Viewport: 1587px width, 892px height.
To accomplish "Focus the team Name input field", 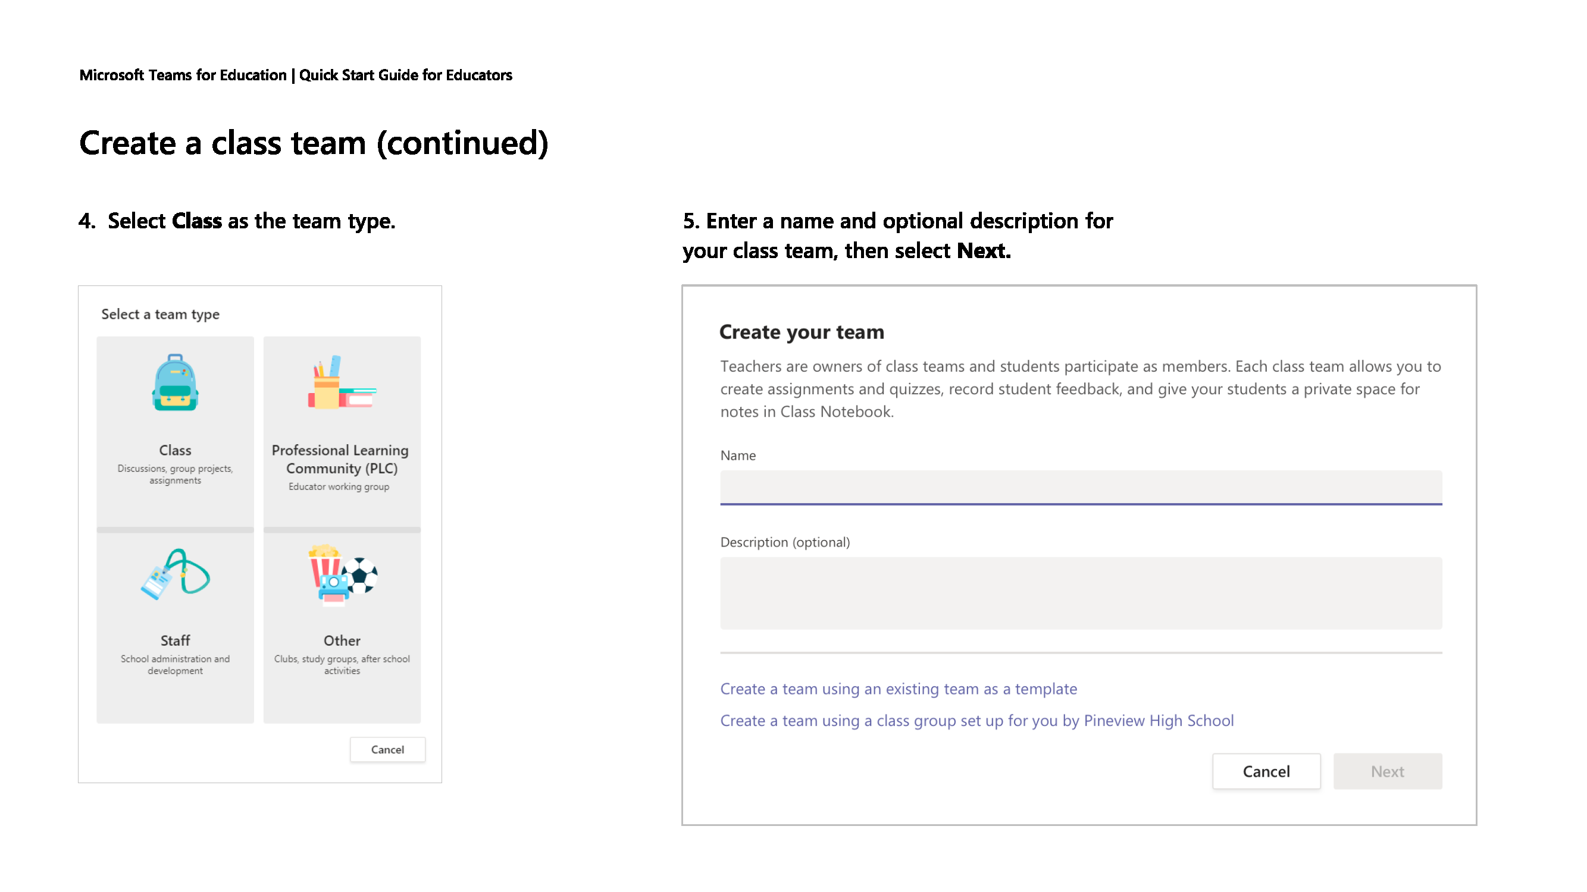I will 1081,488.
